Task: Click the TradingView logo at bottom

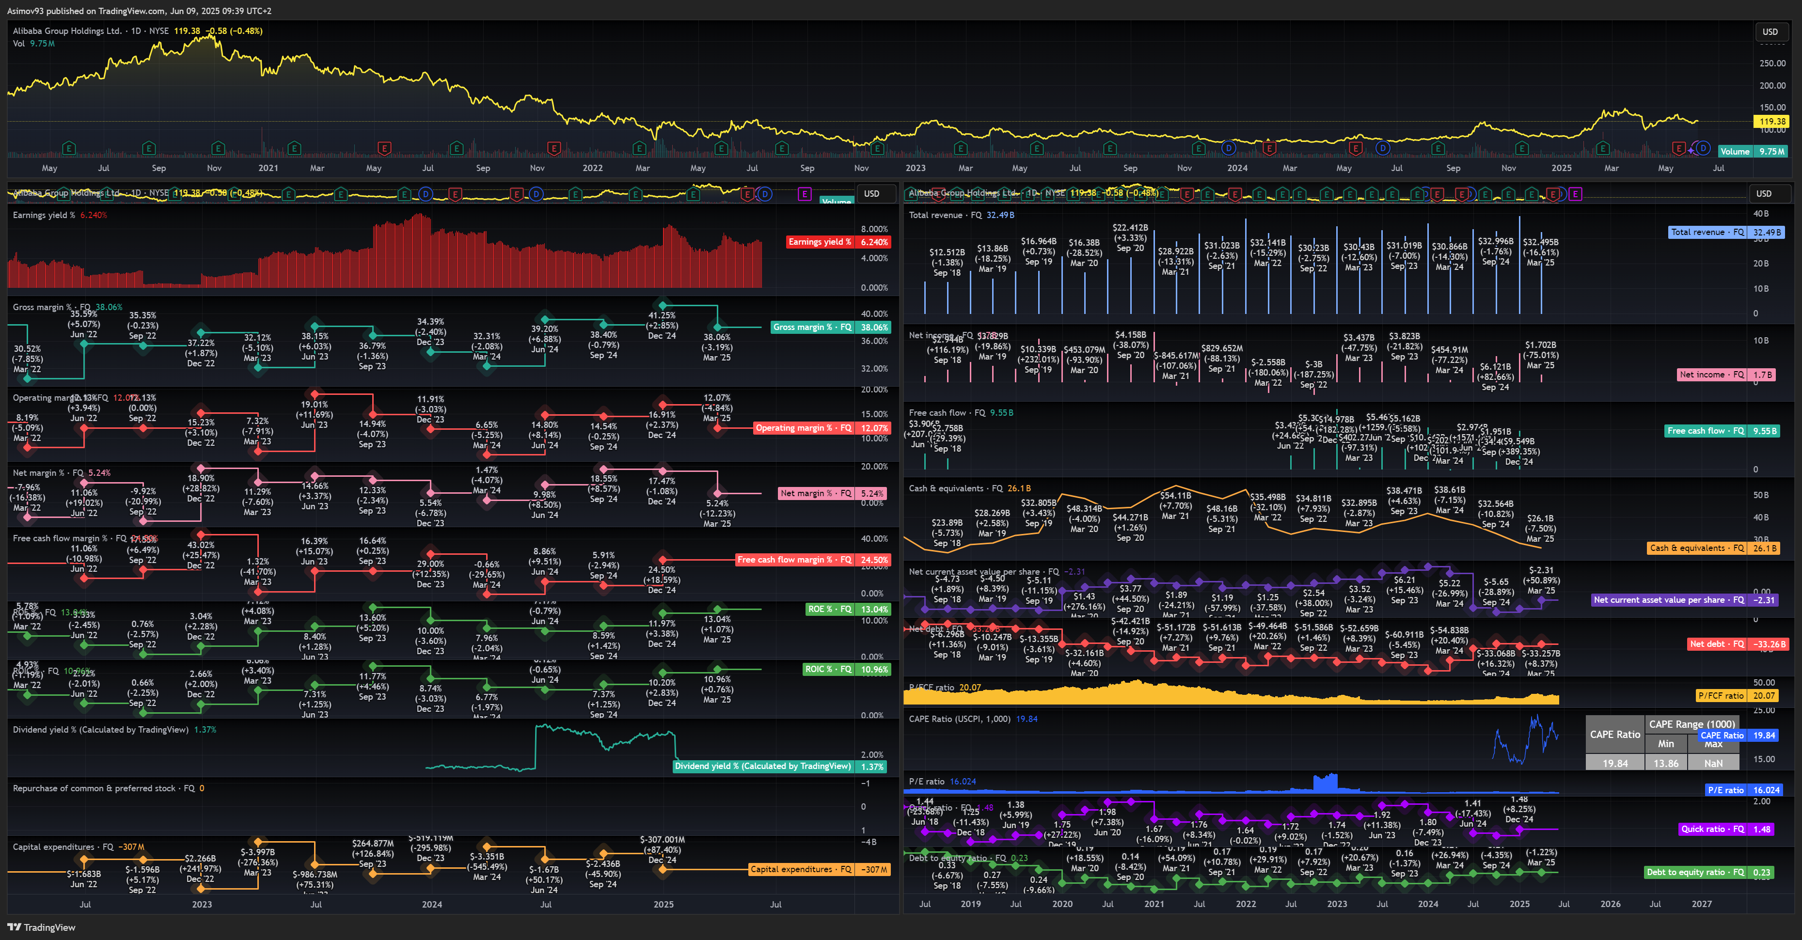Action: coord(41,927)
